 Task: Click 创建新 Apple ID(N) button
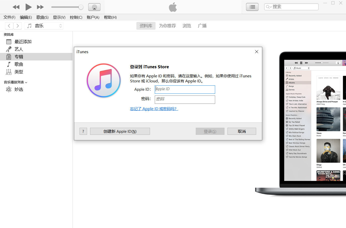pyautogui.click(x=120, y=131)
